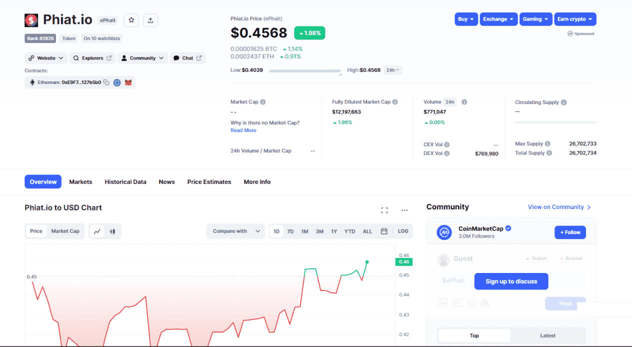Screen dimensions: 632x347
Task: Switch to the candlestick chart icon
Action: pyautogui.click(x=112, y=231)
